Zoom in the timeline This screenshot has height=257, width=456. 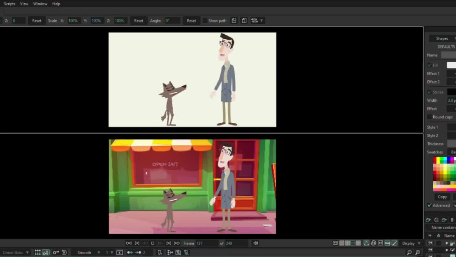tap(418, 252)
